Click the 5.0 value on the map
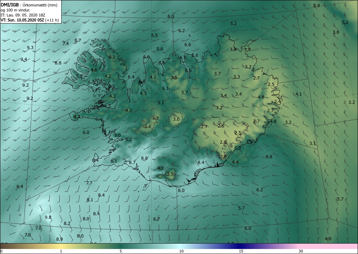 coord(117,135)
